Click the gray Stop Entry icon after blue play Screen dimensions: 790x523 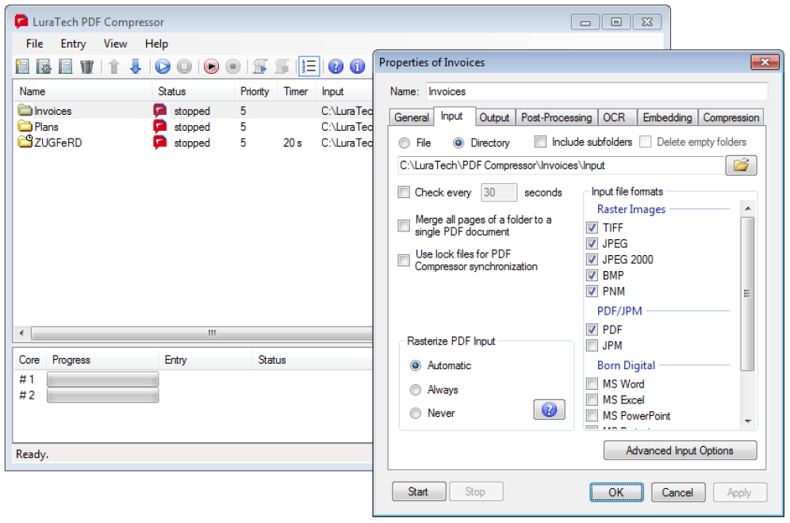(x=184, y=67)
